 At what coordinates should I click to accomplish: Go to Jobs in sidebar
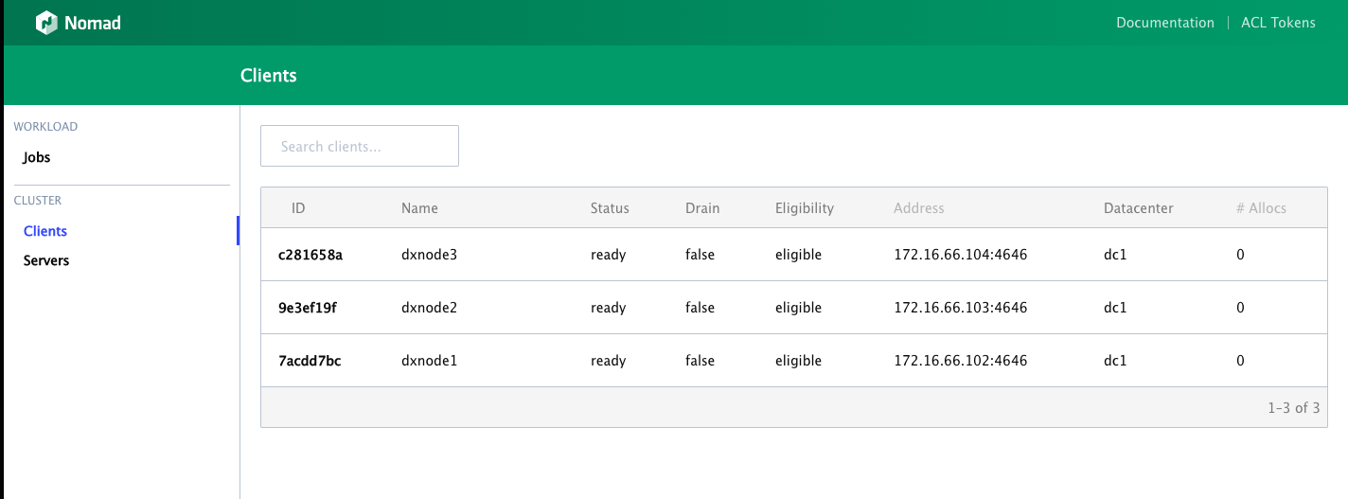pos(37,157)
